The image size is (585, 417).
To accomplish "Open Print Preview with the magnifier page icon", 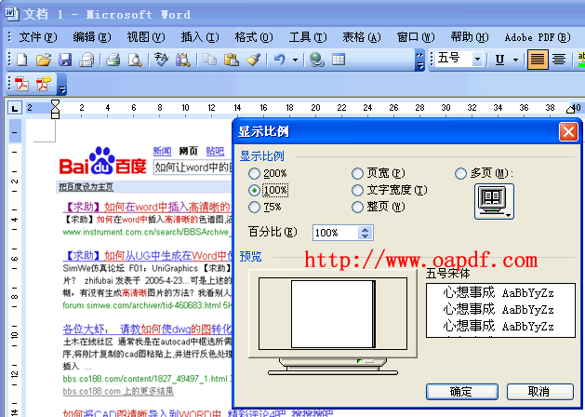I will coord(135,60).
